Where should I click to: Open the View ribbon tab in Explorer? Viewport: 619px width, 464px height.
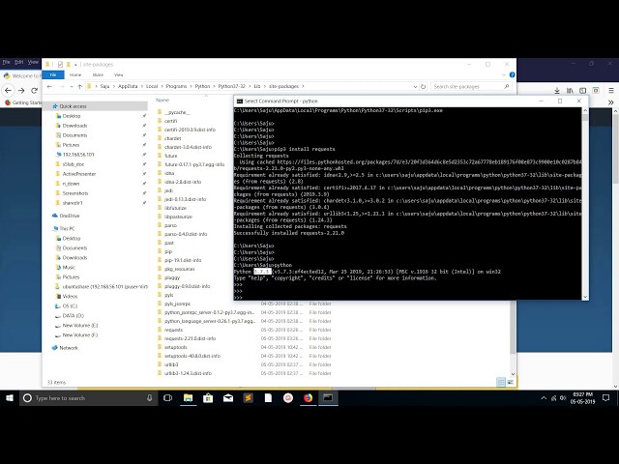[x=119, y=74]
